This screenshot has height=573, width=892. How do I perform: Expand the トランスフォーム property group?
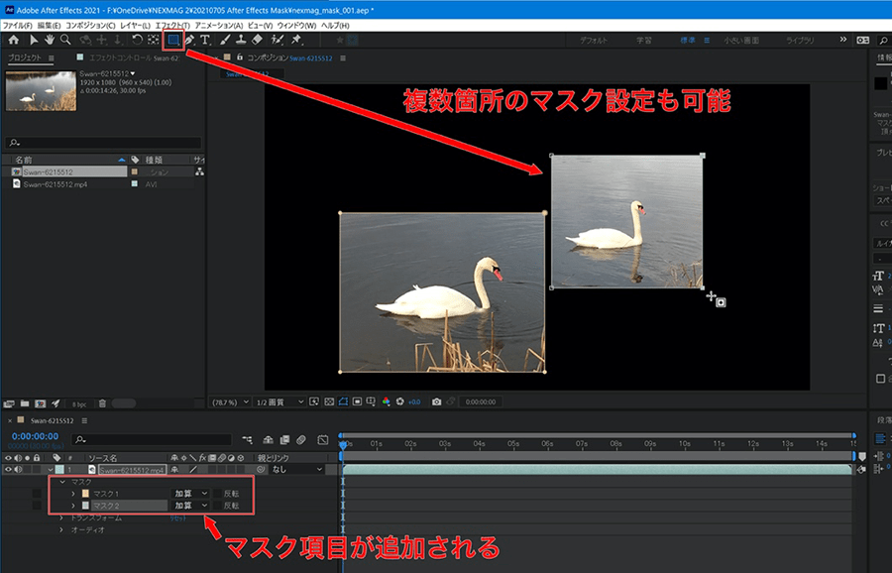(61, 518)
